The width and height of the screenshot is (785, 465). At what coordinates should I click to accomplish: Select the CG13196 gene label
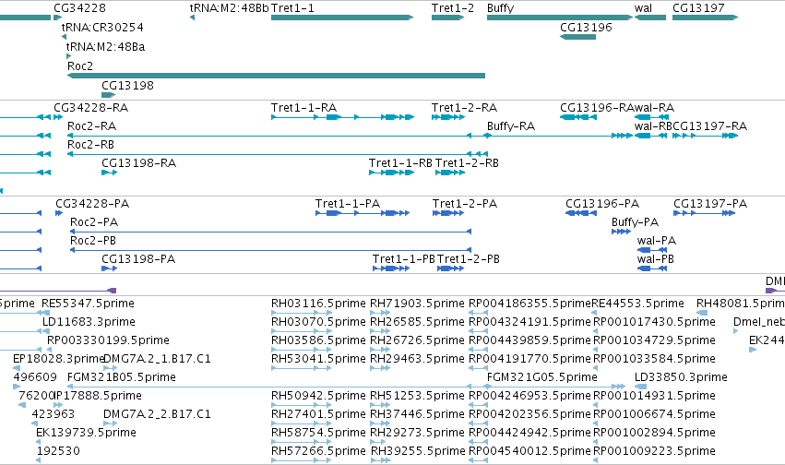586,28
